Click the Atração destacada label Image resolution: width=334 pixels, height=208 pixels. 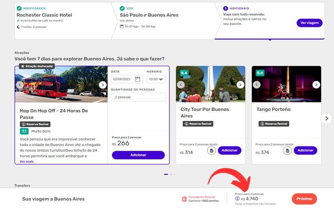tap(37, 66)
